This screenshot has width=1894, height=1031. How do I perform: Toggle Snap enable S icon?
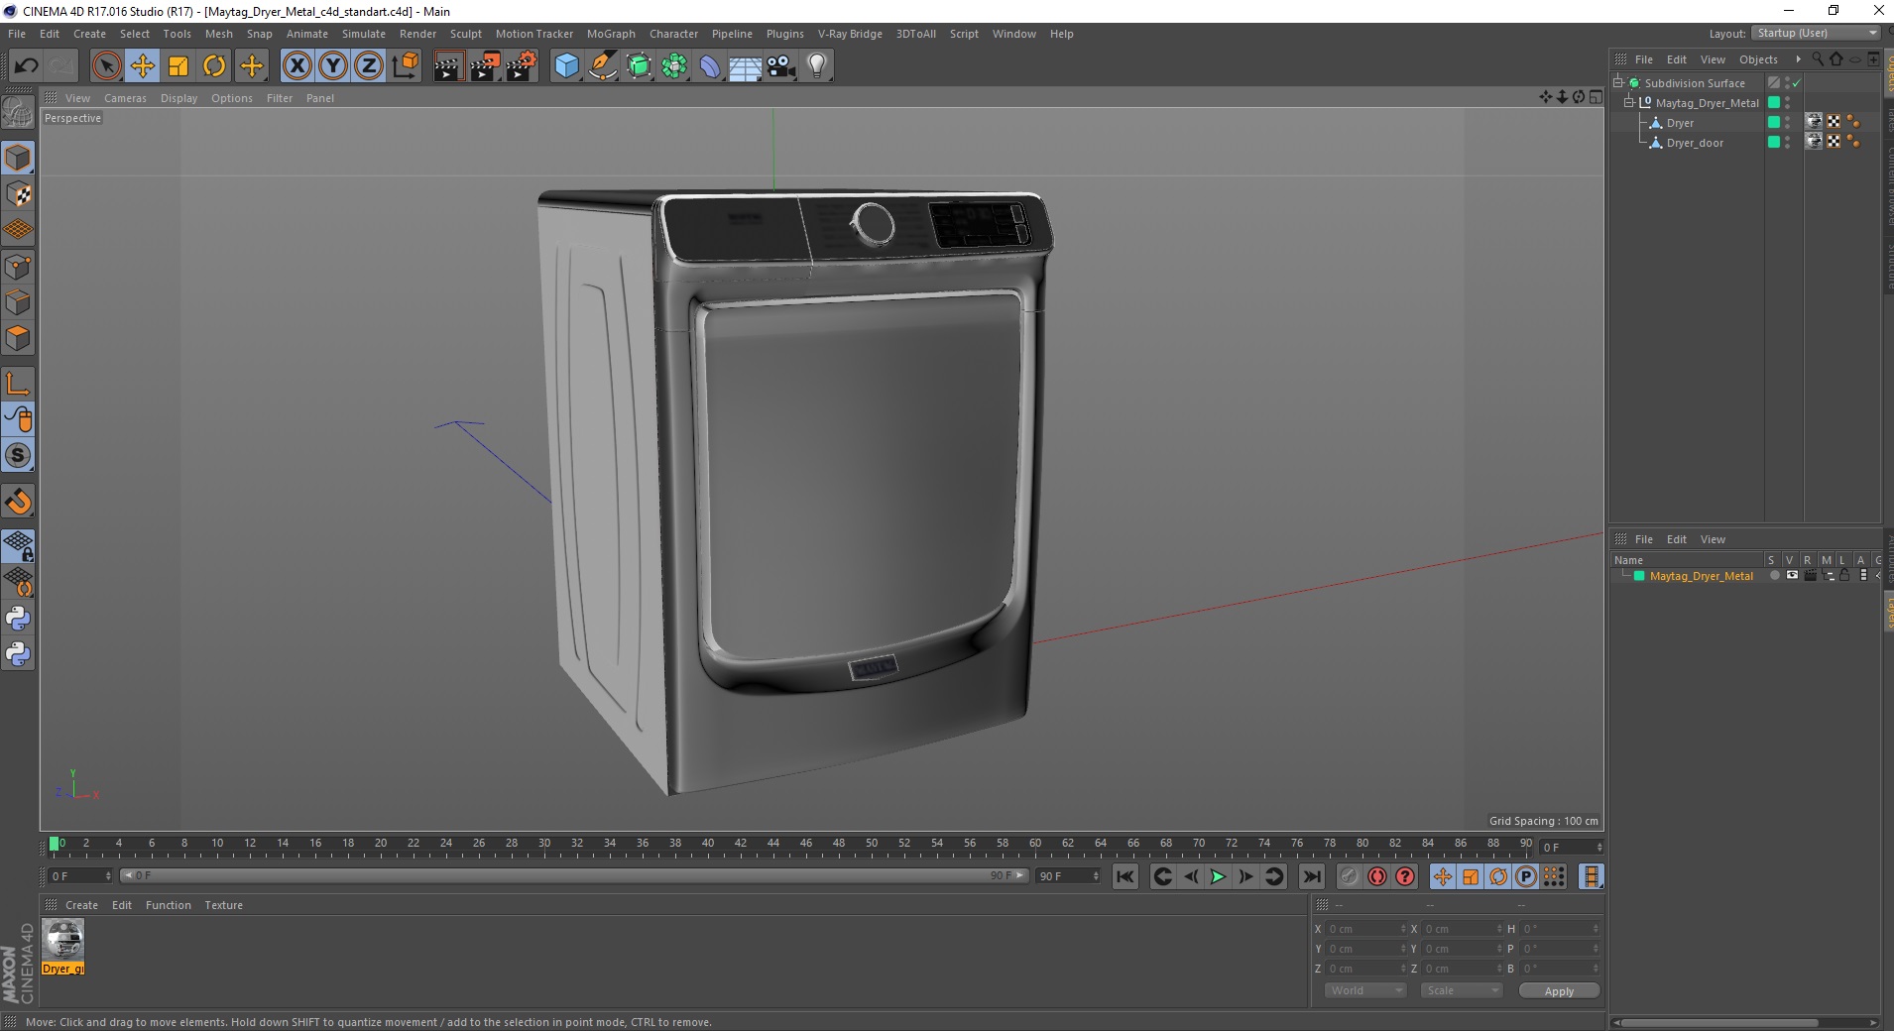coord(18,456)
